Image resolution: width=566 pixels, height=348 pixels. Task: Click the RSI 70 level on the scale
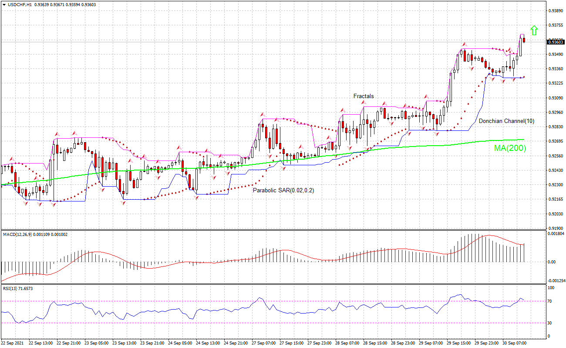(550, 301)
